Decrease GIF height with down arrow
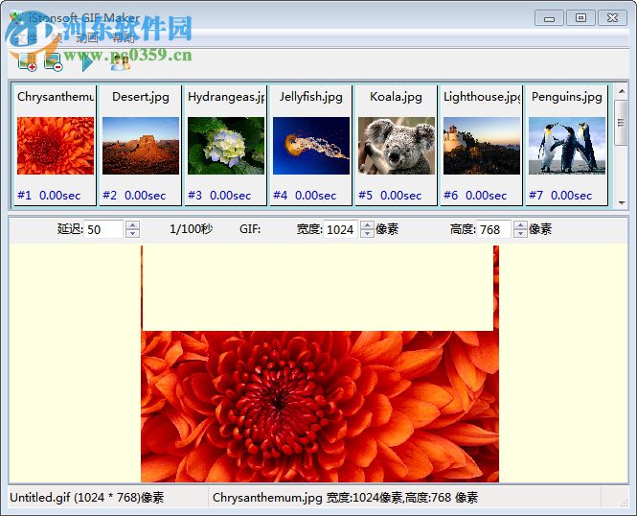The height and width of the screenshot is (516, 637). coord(520,233)
